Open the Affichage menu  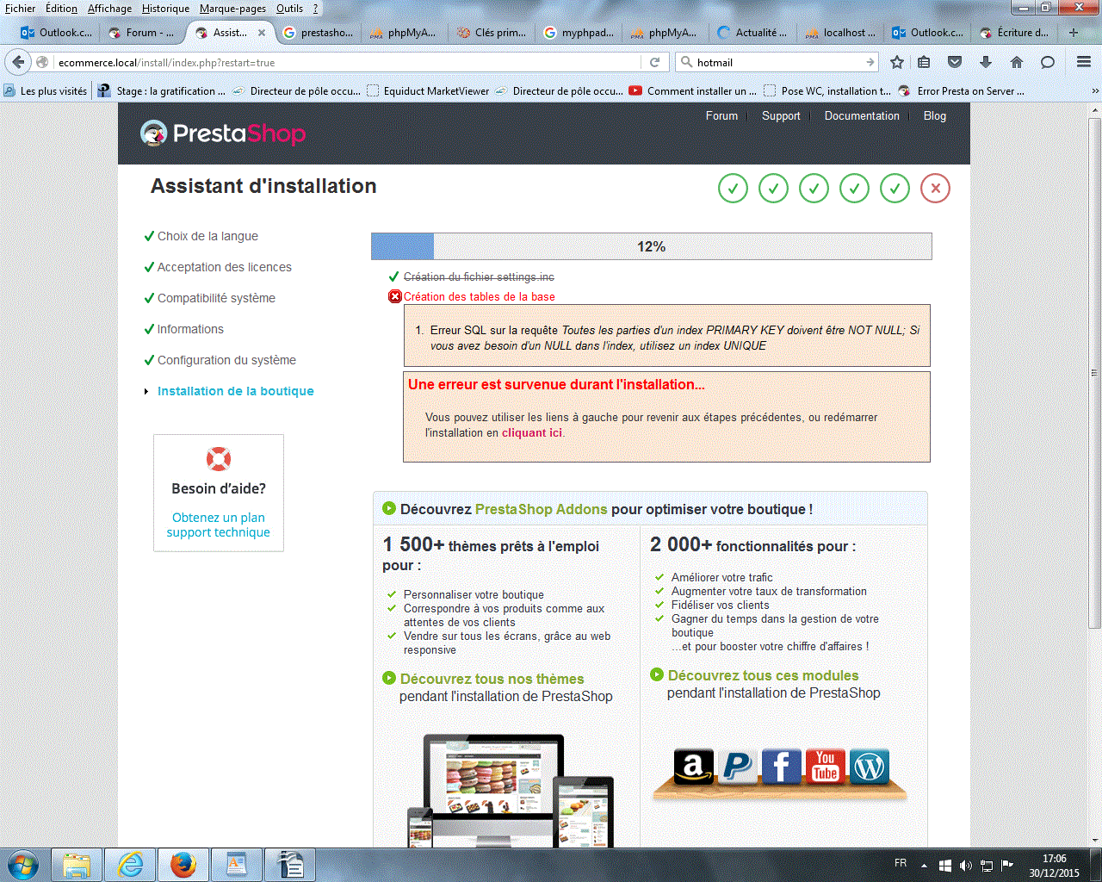tap(110, 9)
